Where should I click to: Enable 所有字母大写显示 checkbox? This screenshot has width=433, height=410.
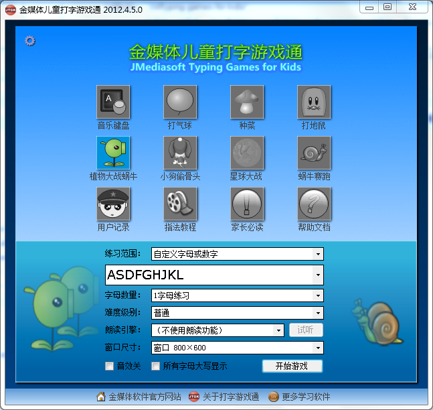tap(155, 366)
